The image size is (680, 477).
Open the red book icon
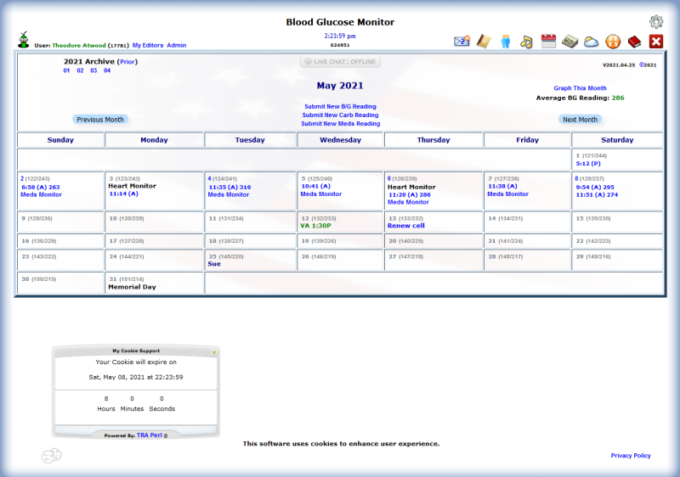(x=634, y=42)
